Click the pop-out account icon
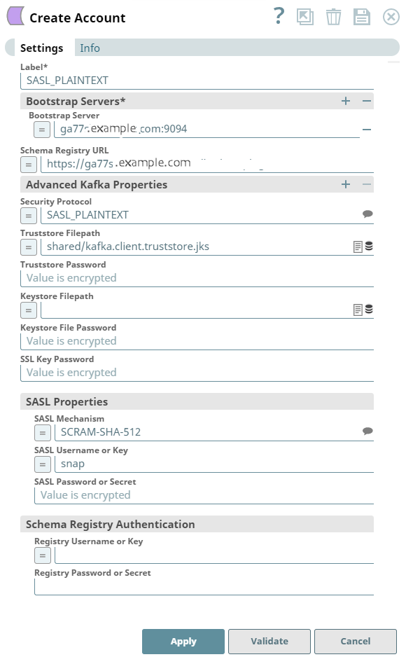This screenshot has width=406, height=664. coord(304,17)
